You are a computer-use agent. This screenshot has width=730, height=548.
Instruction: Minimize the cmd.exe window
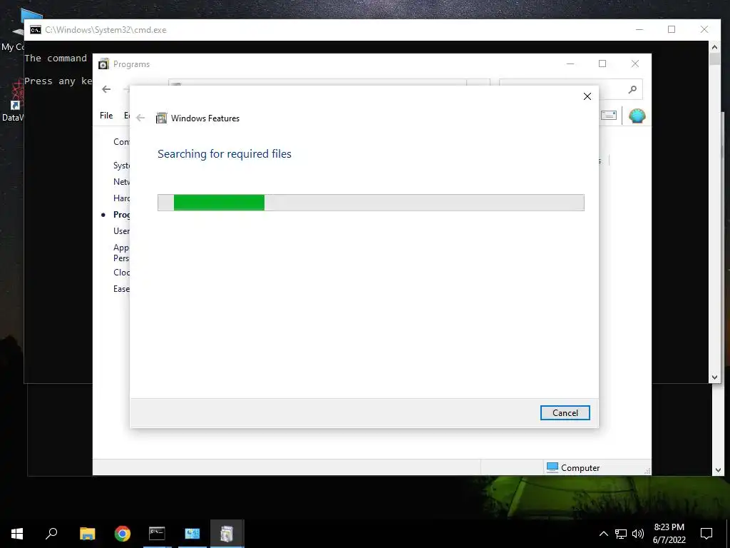[639, 30]
